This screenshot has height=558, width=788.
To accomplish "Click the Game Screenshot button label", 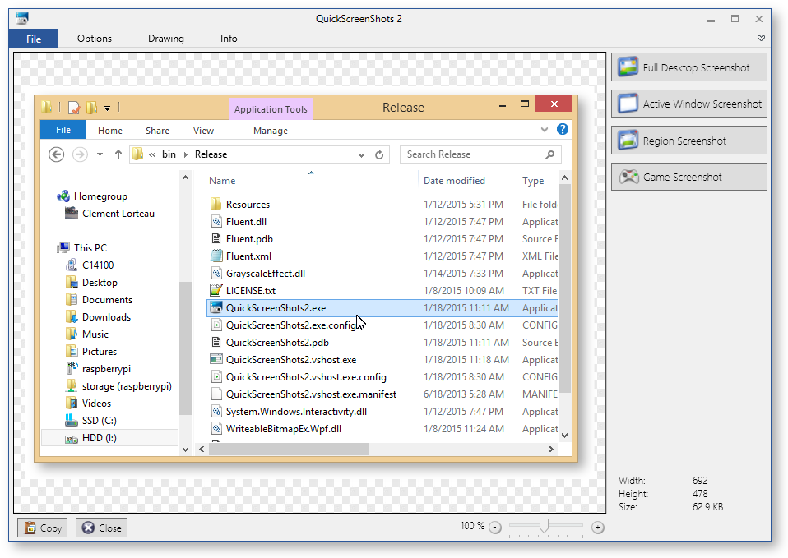I will pyautogui.click(x=682, y=178).
